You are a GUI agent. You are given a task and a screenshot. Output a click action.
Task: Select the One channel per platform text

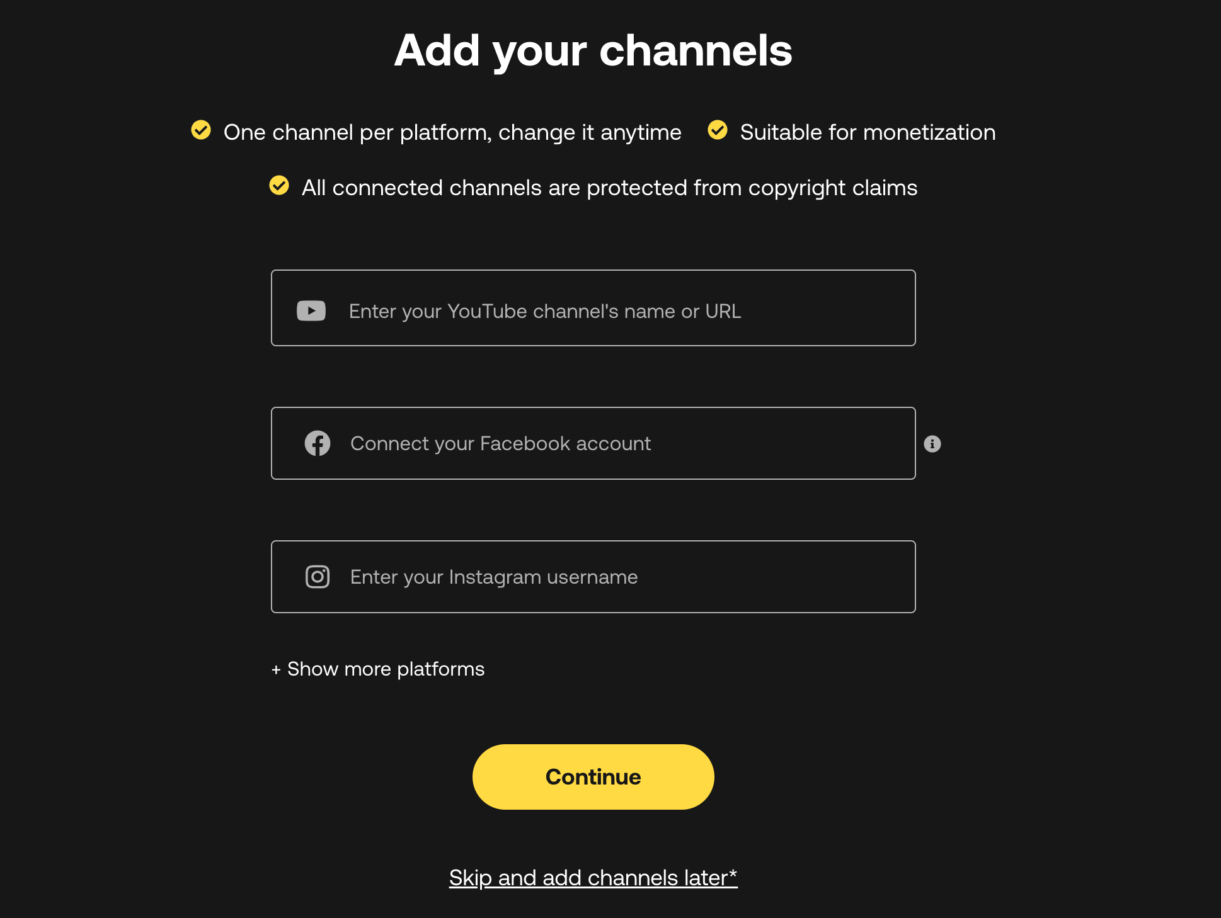point(452,132)
